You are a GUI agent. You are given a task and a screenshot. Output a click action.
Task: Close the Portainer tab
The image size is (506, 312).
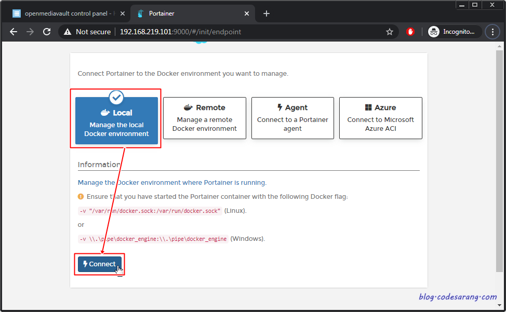(x=247, y=13)
